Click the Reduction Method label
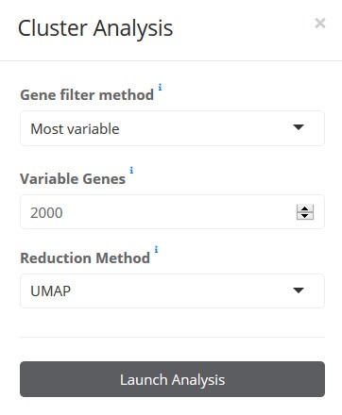 click(x=85, y=257)
